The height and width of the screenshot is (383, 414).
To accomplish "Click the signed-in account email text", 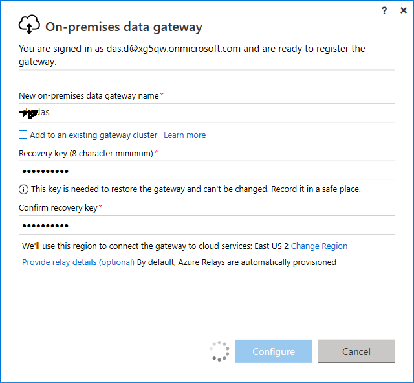I will click(x=173, y=49).
